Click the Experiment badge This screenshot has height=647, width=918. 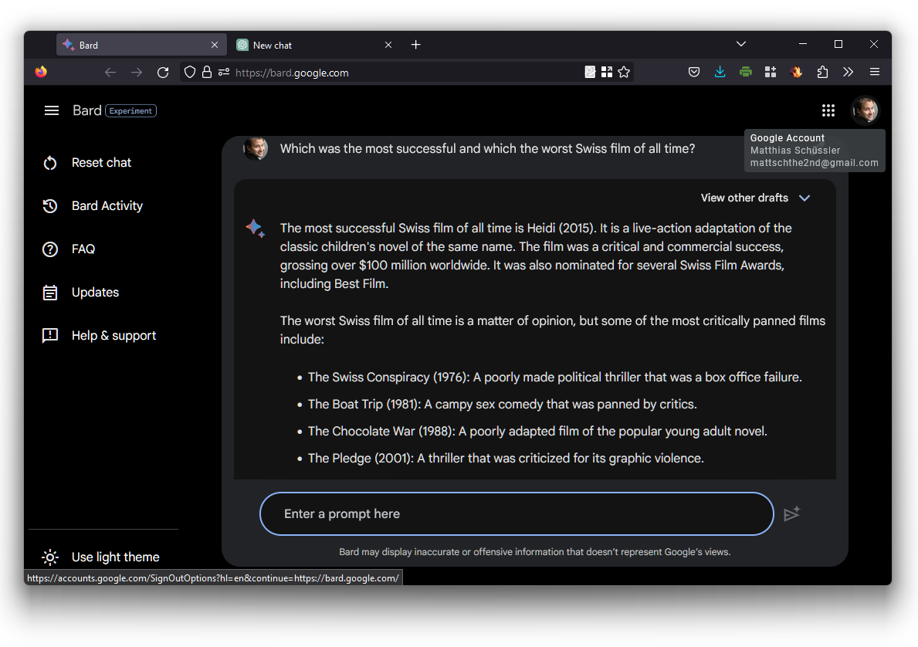pyautogui.click(x=130, y=110)
